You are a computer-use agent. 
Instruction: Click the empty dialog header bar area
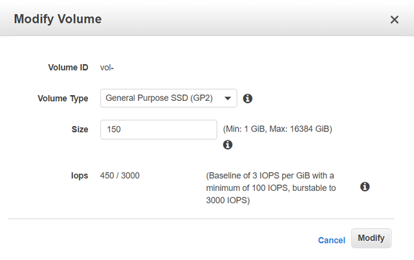click(x=246, y=19)
